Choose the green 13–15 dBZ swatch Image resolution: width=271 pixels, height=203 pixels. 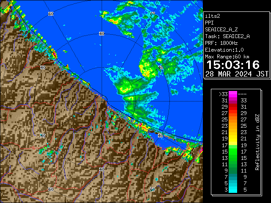(x=233, y=158)
